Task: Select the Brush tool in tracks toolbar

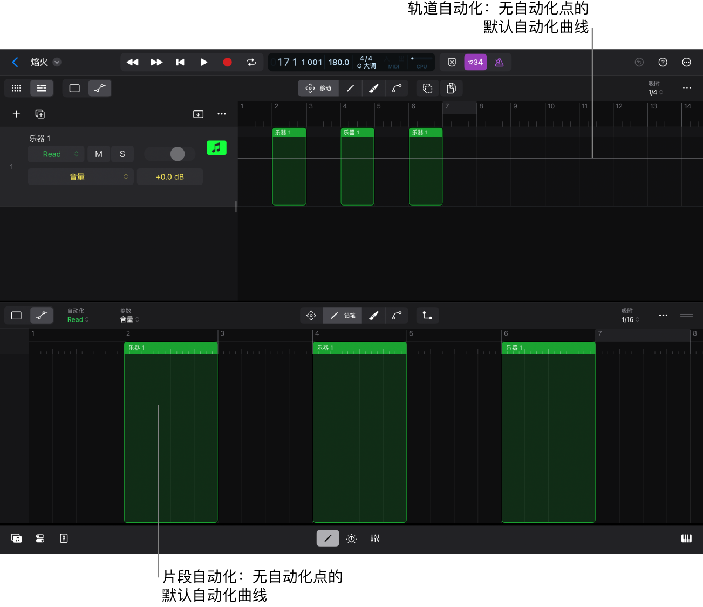Action: point(373,88)
